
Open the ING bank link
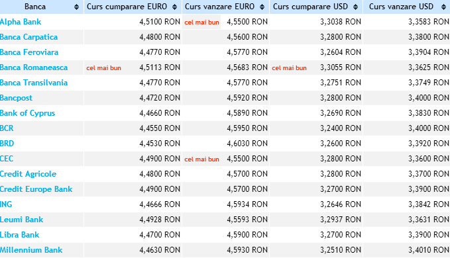[x=6, y=204]
